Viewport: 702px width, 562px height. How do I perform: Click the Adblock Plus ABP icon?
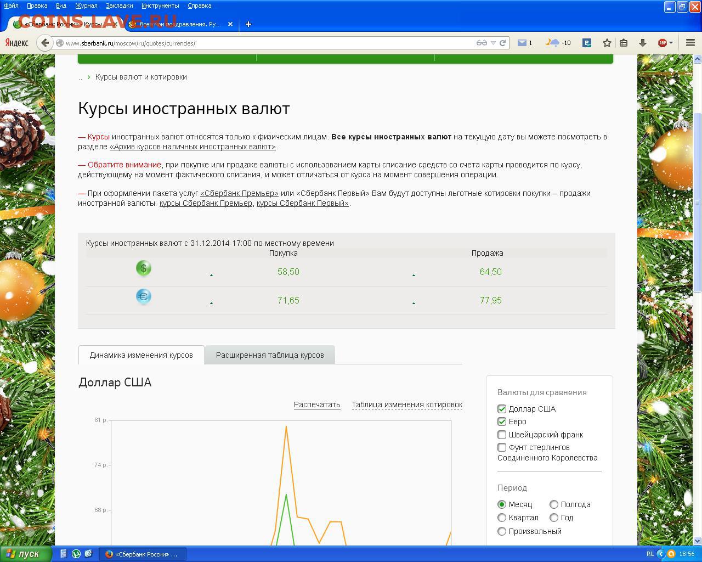point(662,43)
